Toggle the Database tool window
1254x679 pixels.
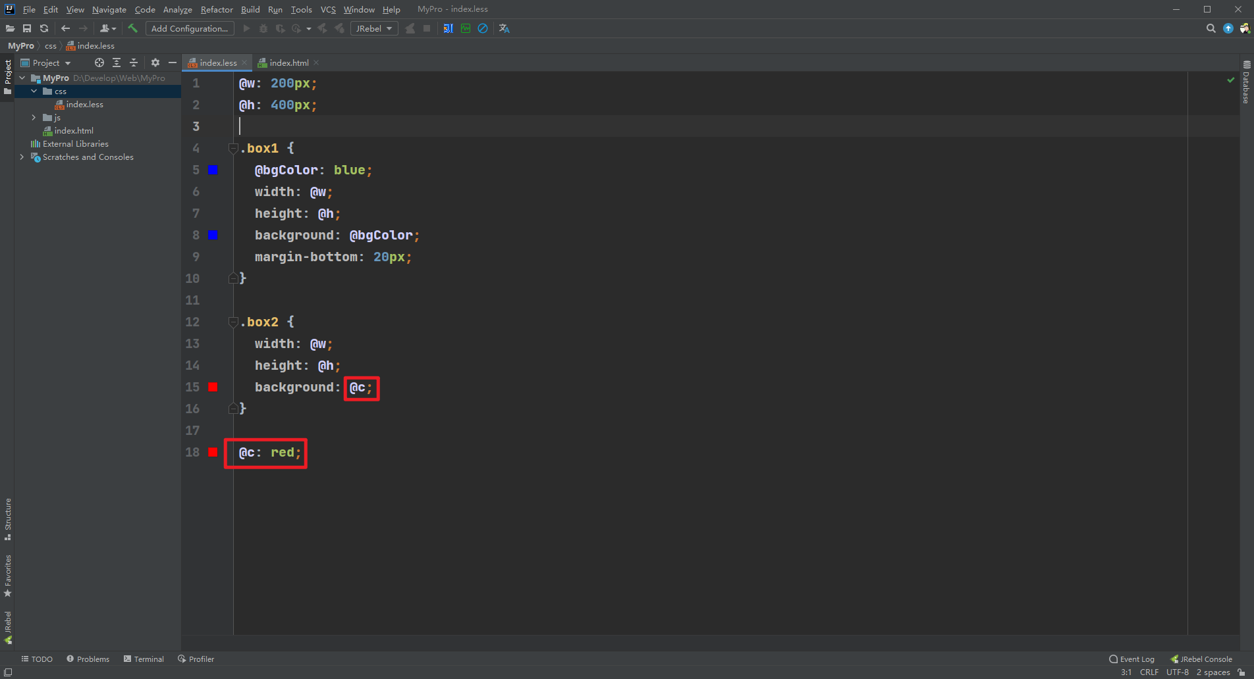coord(1246,82)
